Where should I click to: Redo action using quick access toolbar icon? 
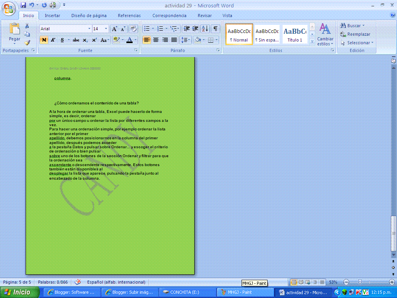(x=44, y=5)
